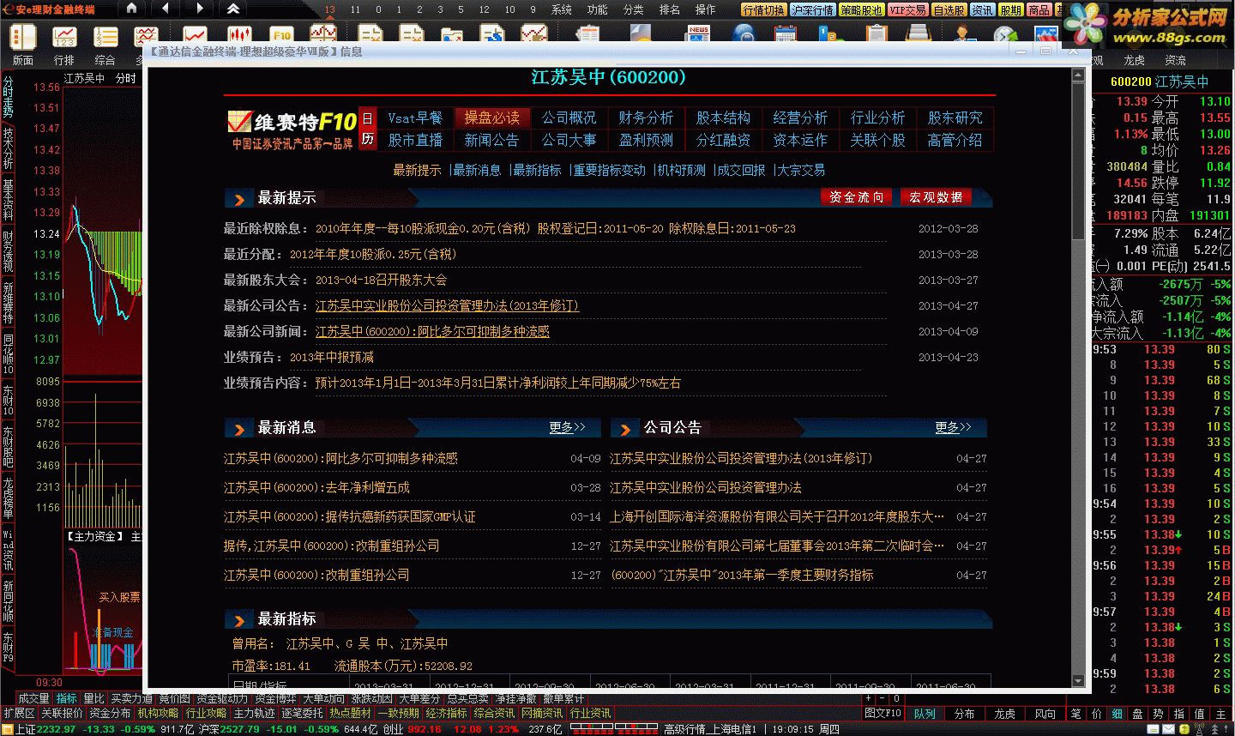Select the 细 tab in bottom-right strip

[x=1117, y=714]
